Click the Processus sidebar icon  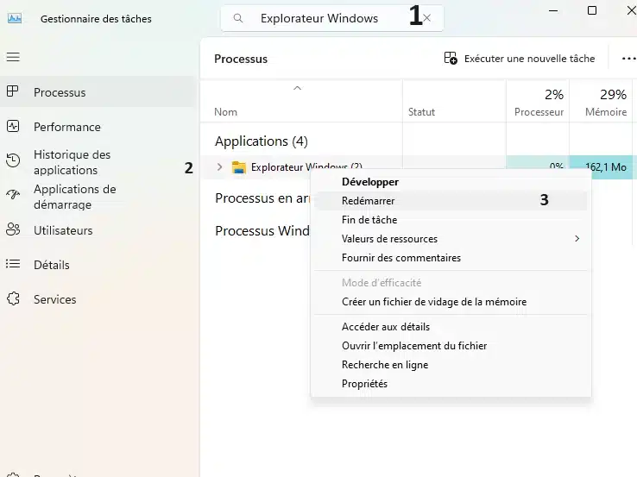(x=13, y=91)
